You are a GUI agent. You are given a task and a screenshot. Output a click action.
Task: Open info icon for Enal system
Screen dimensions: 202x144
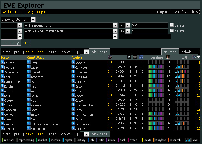tap(2, 76)
